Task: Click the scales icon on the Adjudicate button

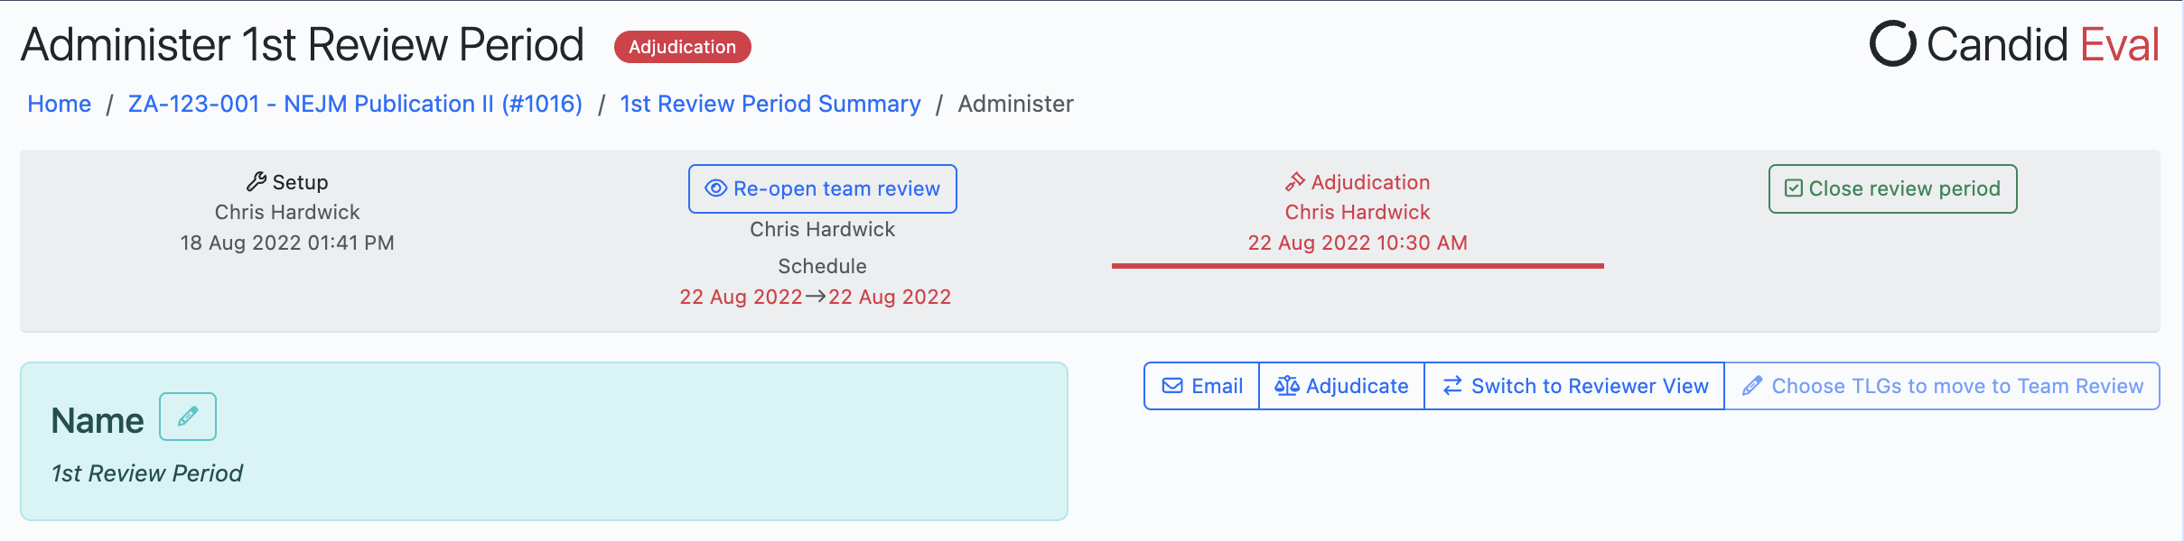Action: point(1287,385)
